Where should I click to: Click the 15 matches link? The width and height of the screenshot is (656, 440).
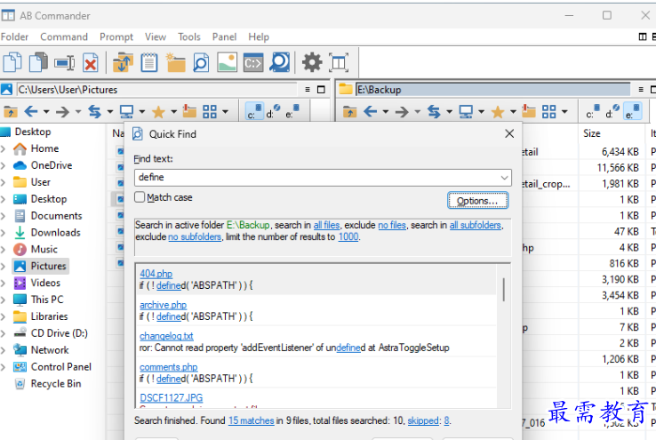251,420
